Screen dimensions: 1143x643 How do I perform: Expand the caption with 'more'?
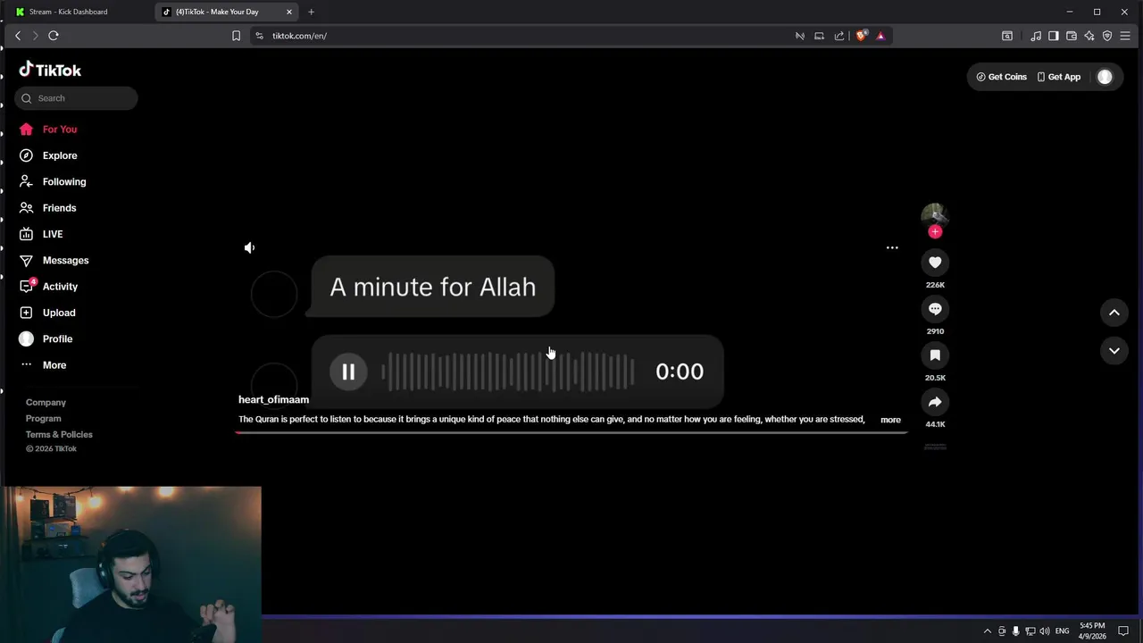[x=890, y=420]
